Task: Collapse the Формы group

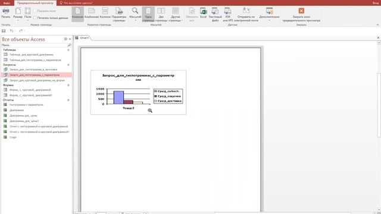Action: (x=68, y=85)
